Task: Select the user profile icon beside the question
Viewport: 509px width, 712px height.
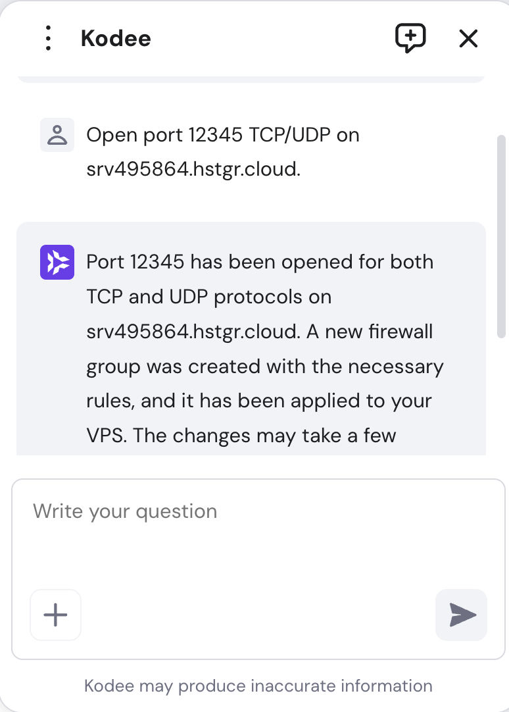Action: pyautogui.click(x=57, y=134)
